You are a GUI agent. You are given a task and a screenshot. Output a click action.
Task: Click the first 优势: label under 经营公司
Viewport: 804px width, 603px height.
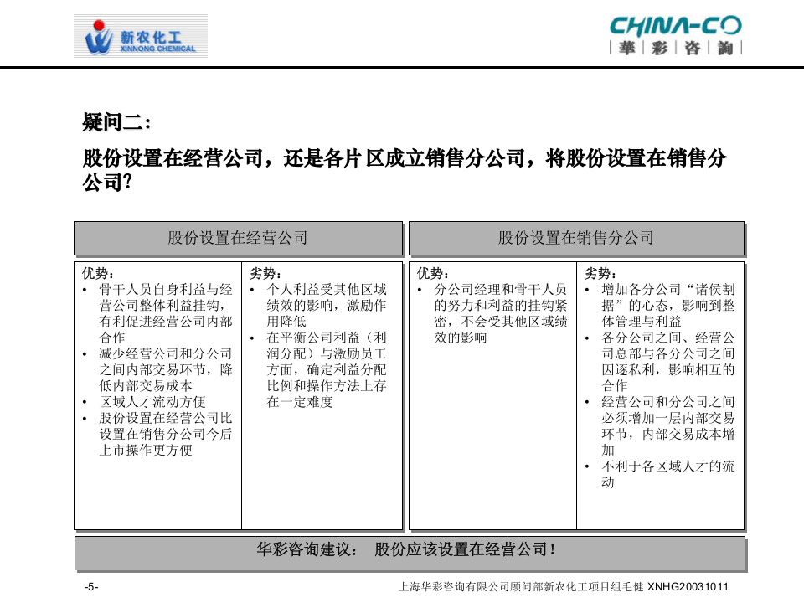pyautogui.click(x=98, y=273)
